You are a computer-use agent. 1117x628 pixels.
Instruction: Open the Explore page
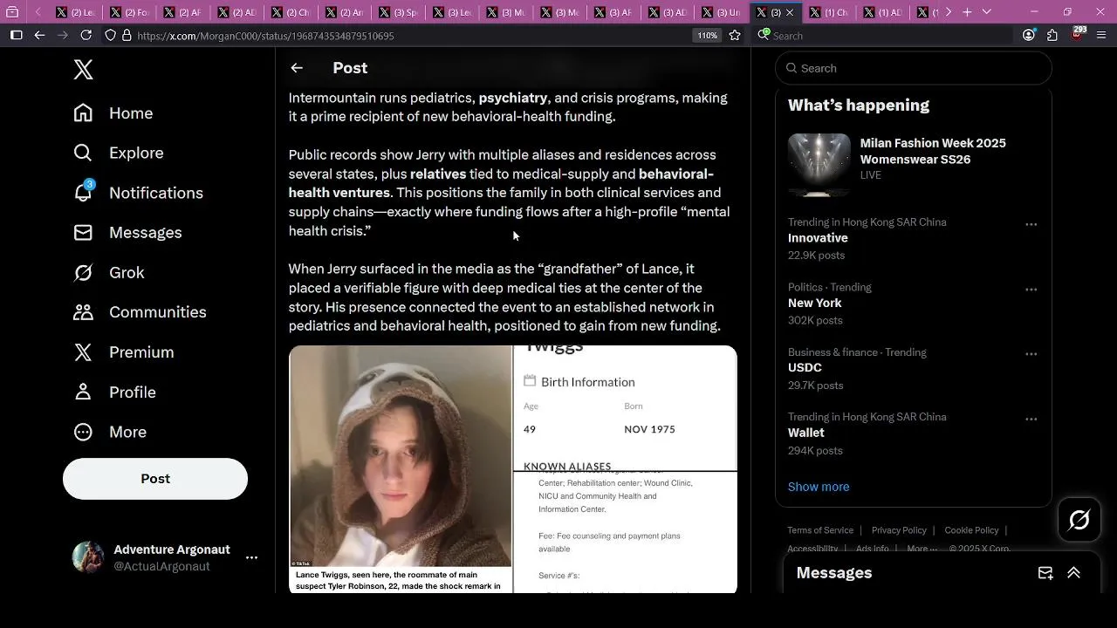pos(119,153)
